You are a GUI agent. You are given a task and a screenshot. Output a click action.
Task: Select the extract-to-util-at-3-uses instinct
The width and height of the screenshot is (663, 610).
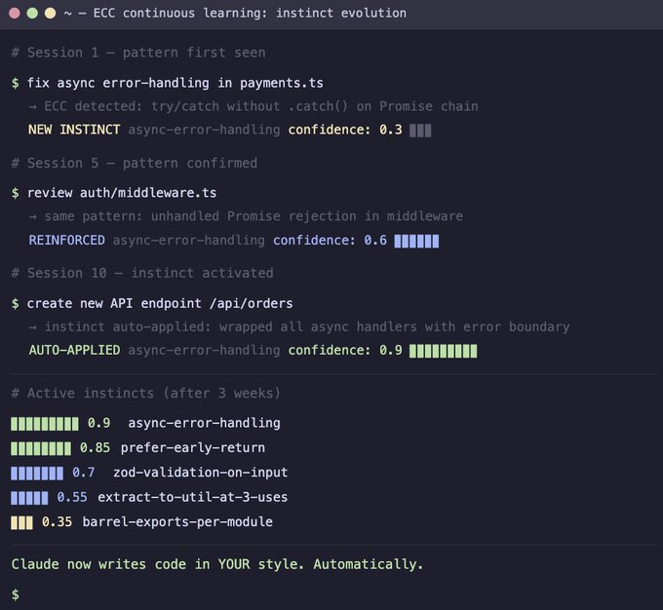click(192, 497)
